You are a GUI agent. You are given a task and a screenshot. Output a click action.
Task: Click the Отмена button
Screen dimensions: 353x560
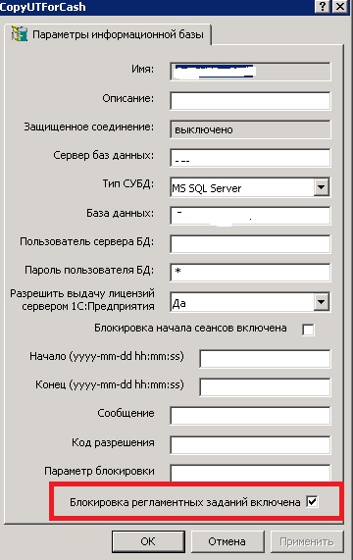coord(227,541)
